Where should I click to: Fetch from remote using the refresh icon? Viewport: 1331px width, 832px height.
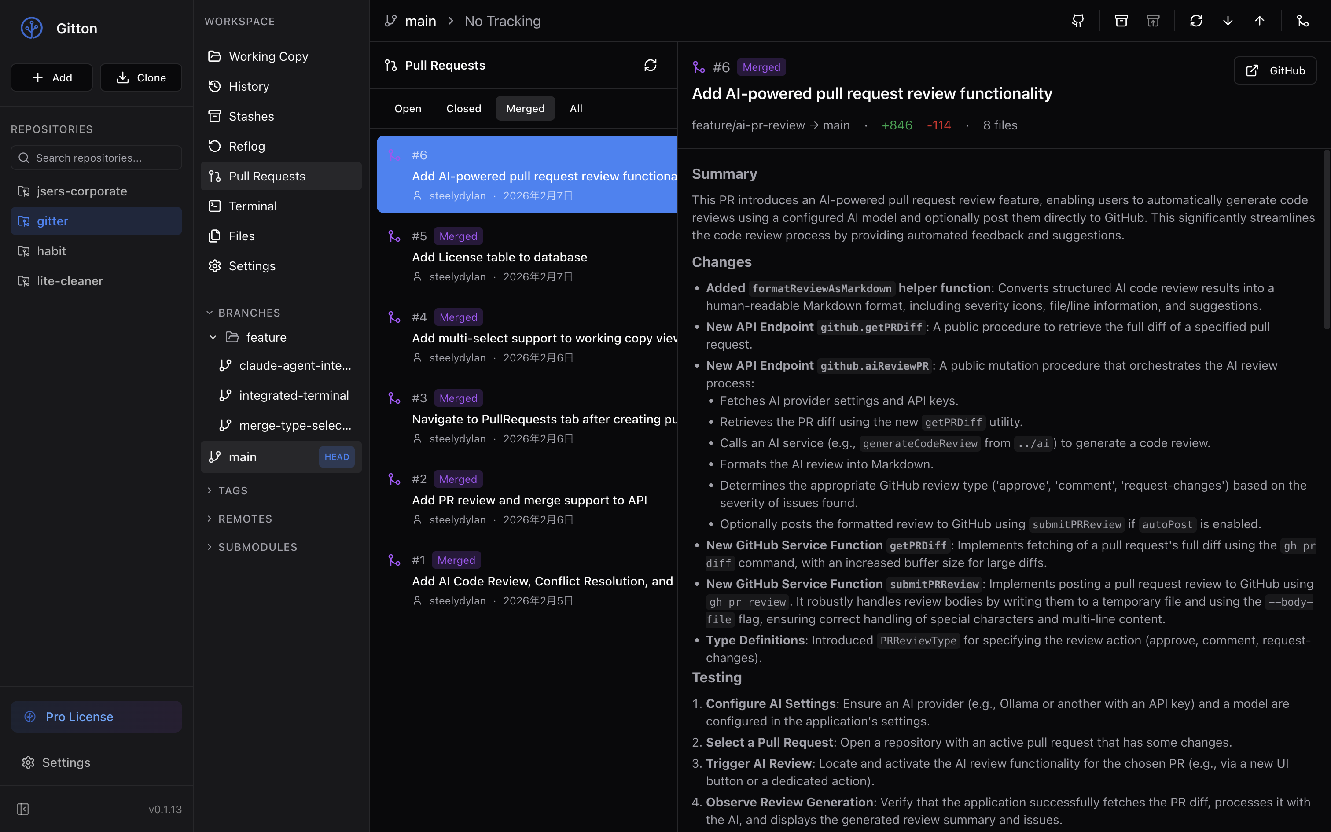click(1196, 20)
